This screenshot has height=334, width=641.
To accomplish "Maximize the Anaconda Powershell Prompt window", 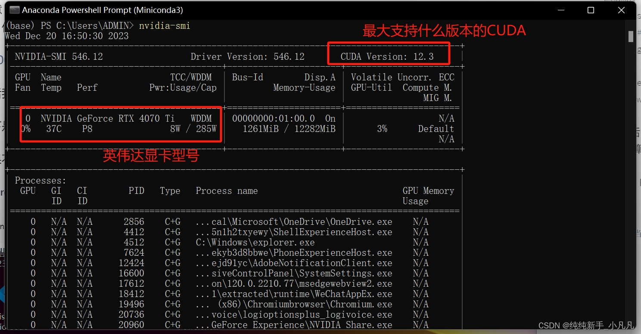I will (591, 10).
